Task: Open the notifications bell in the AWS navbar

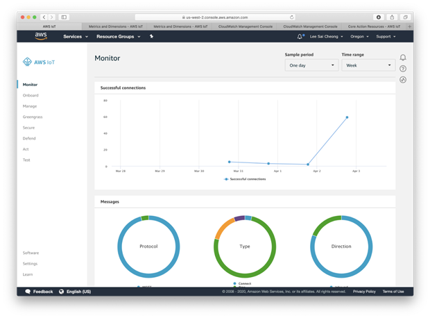Action: 300,36
